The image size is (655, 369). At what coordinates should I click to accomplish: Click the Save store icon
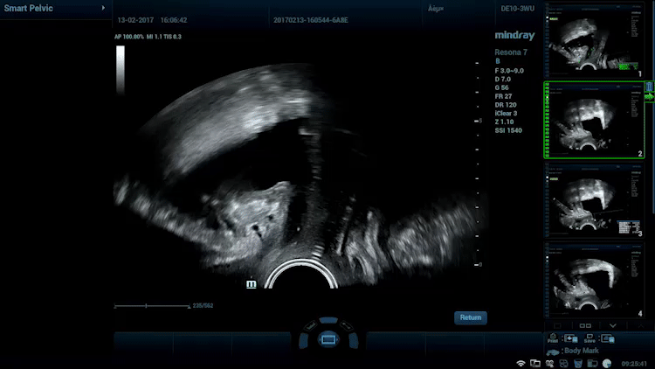click(x=588, y=338)
